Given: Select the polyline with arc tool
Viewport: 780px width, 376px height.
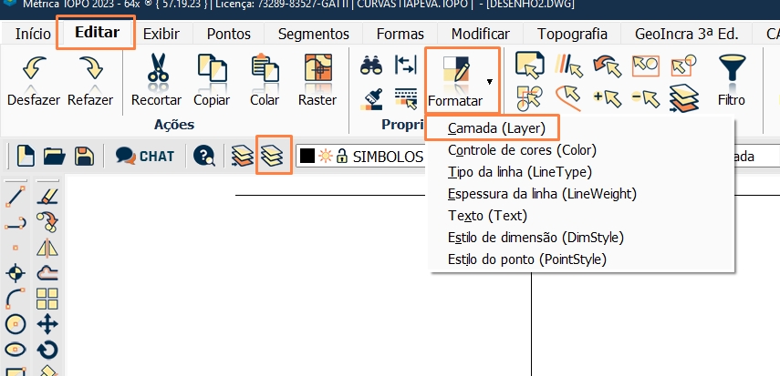Looking at the screenshot, I should pyautogui.click(x=16, y=222).
